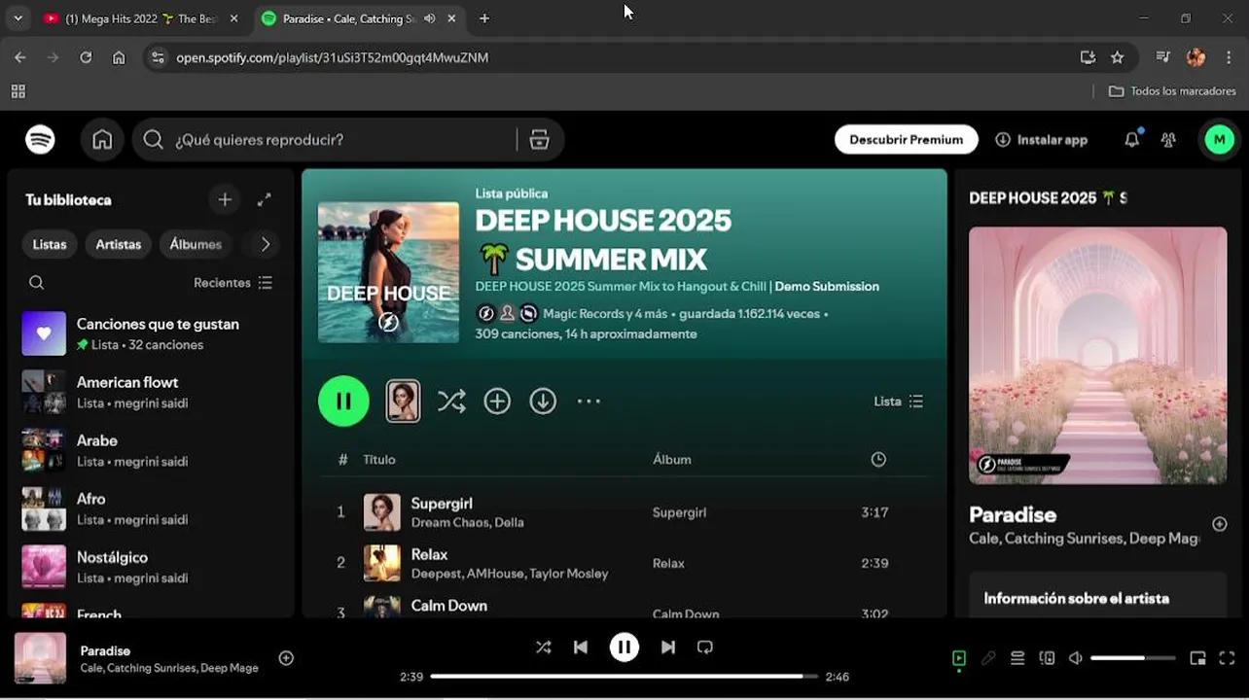Expand Tu biblioteca with the arrows icon
Viewport: 1249px width, 700px height.
[264, 199]
